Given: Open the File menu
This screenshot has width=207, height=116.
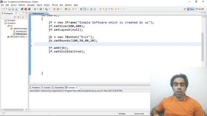Looking at the screenshot, I should (x=2, y=5).
